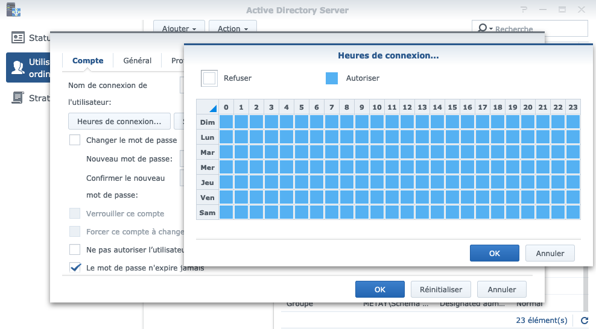Uncheck Le mot de passe n'expire jamais
This screenshot has width=596, height=329.
click(x=75, y=268)
